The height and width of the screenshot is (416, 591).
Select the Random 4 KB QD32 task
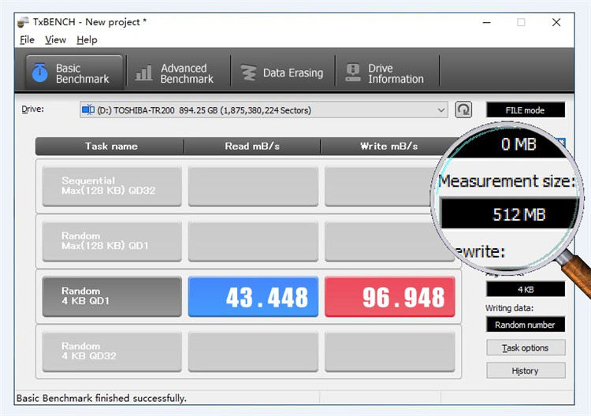point(112,351)
